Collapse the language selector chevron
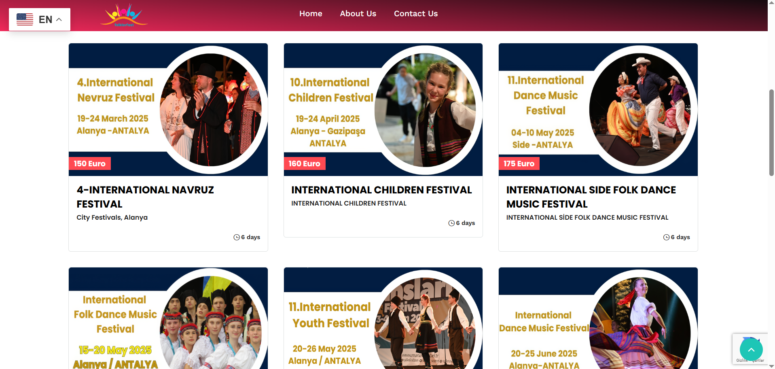This screenshot has height=369, width=775. coord(59,19)
